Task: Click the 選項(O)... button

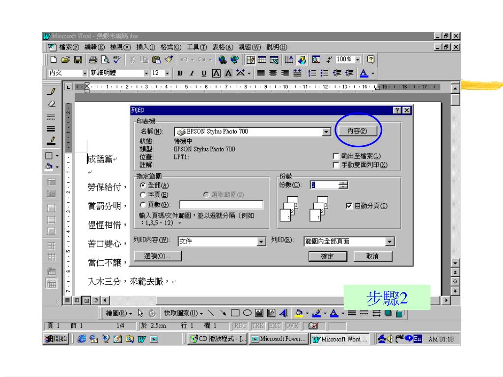Action: tap(158, 256)
